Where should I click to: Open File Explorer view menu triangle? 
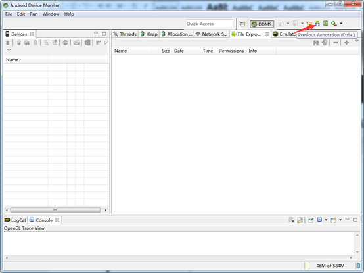pos(357,41)
